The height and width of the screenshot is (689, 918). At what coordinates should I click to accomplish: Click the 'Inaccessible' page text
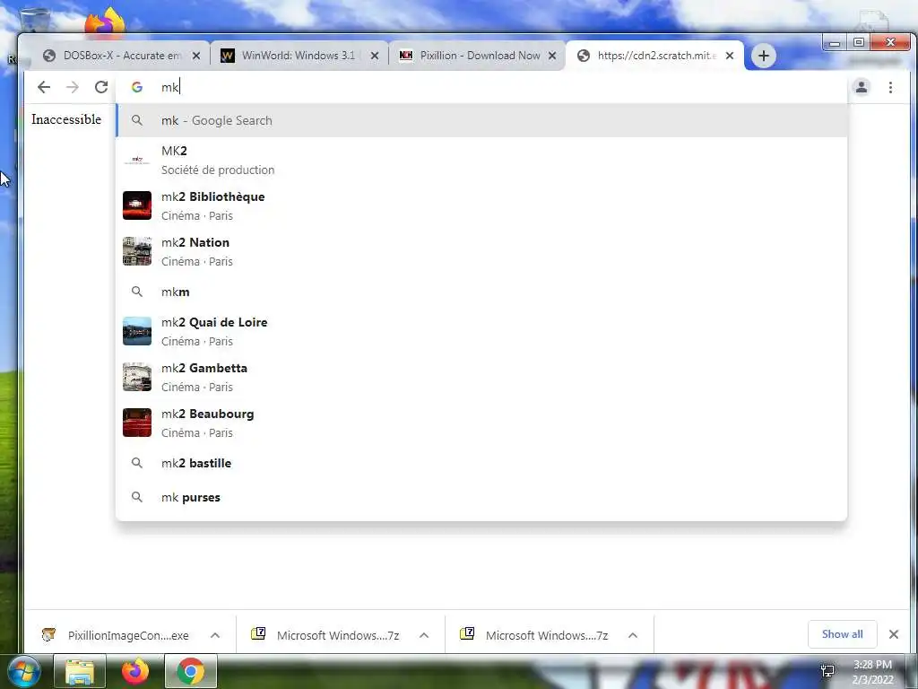(66, 119)
